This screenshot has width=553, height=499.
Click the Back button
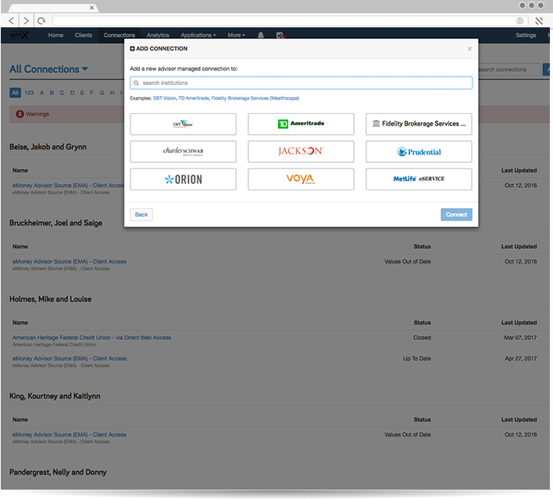click(141, 214)
